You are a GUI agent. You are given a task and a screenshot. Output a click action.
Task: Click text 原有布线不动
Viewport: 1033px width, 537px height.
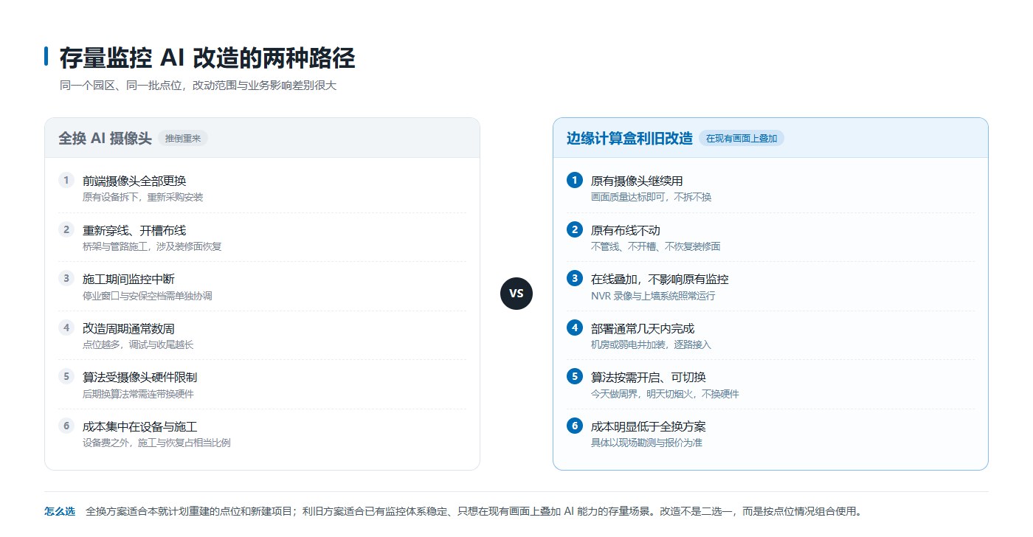(626, 230)
